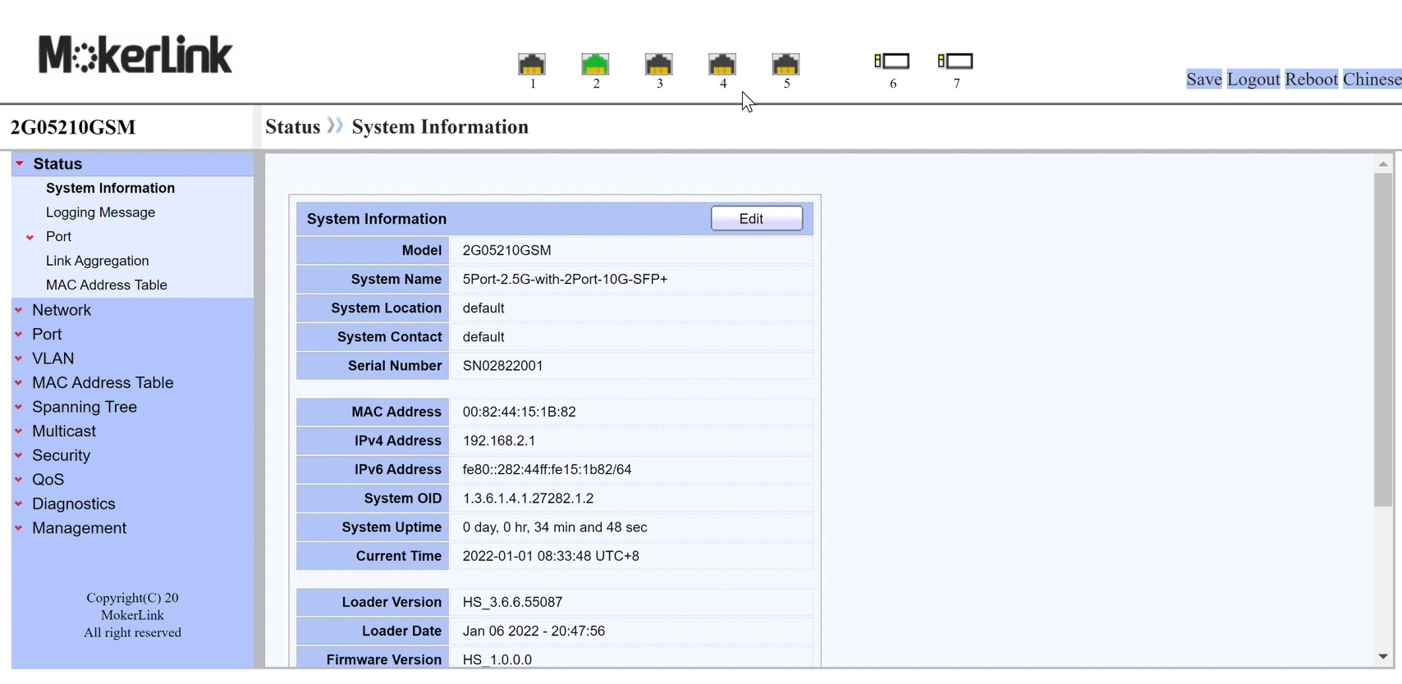Screen dimensions: 1402x684
Task: Expand the Port submenu under Status
Action: tap(58, 237)
